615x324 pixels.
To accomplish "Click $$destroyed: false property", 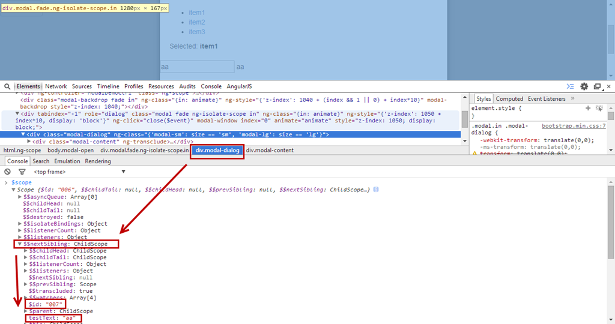I will 53,217.
